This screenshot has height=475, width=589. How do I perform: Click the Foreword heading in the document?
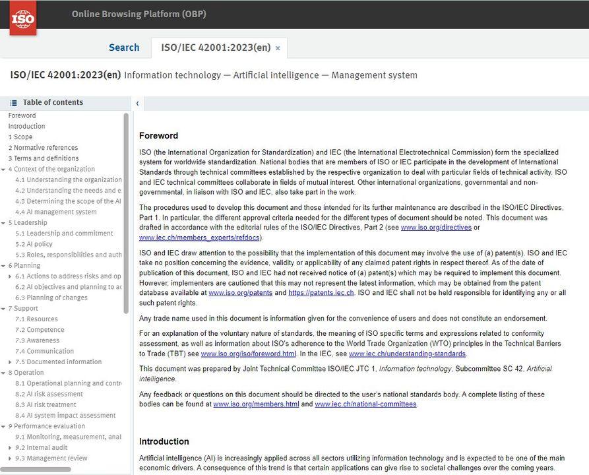(158, 136)
